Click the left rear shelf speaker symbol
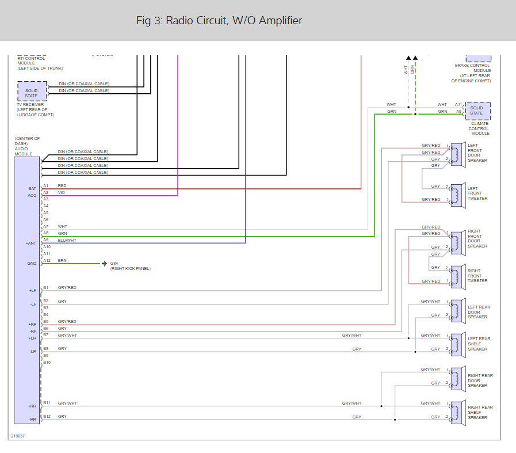The width and height of the screenshot is (516, 453). pyautogui.click(x=458, y=345)
